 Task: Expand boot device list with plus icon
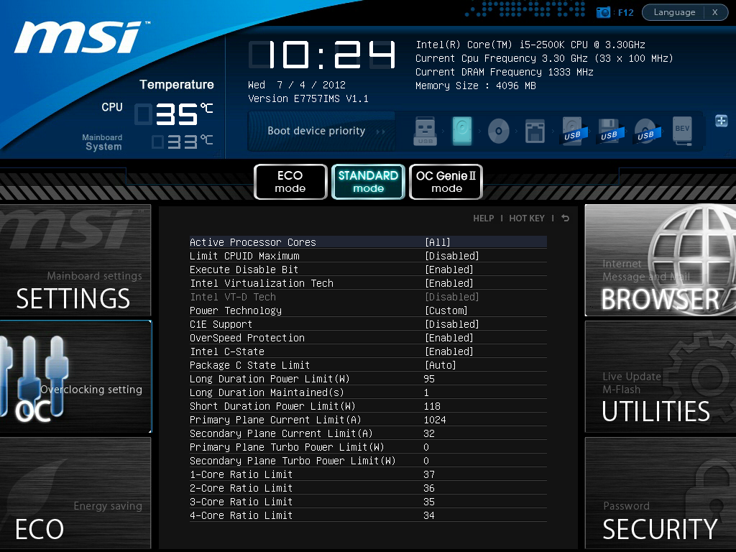pyautogui.click(x=722, y=121)
